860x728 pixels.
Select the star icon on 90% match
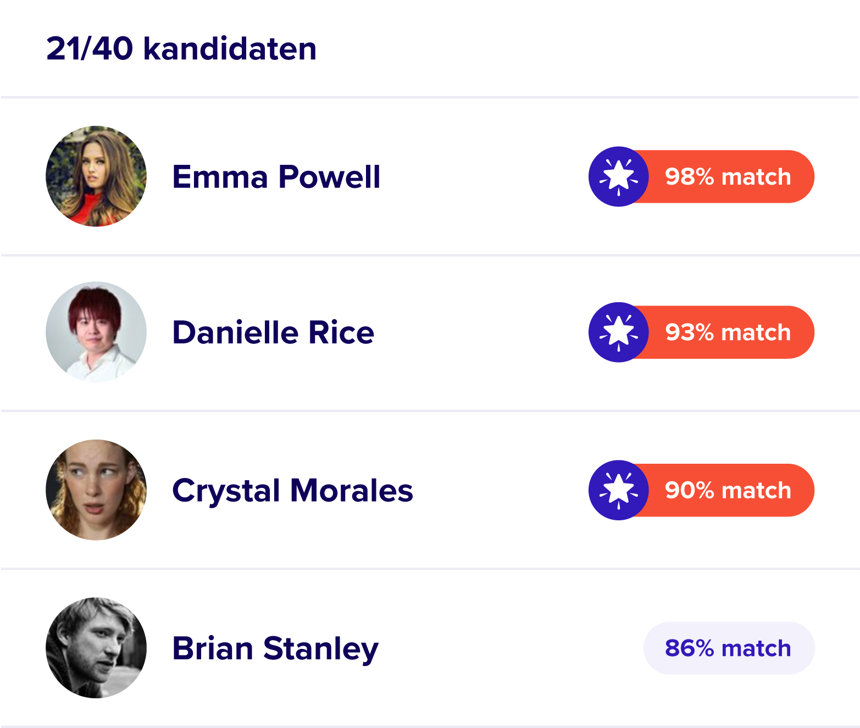(x=619, y=490)
